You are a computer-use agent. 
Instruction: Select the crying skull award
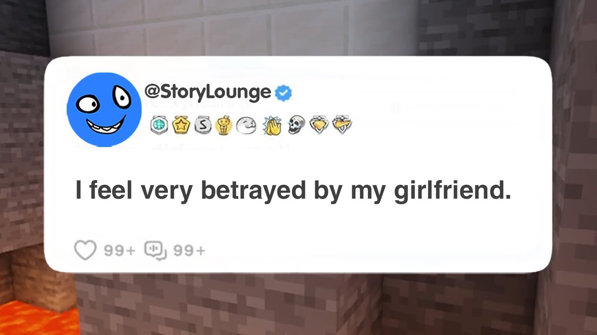tap(297, 125)
